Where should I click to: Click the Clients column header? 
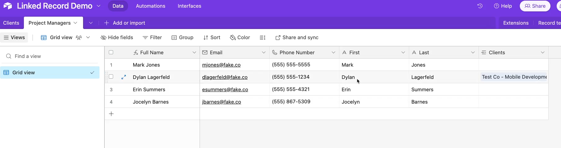click(x=514, y=52)
